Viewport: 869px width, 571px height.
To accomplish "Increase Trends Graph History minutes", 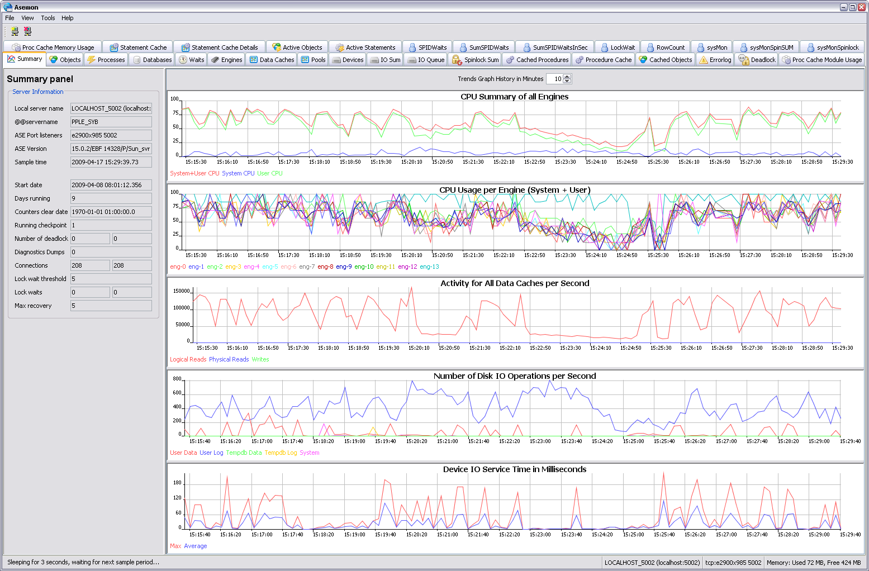I will [567, 77].
